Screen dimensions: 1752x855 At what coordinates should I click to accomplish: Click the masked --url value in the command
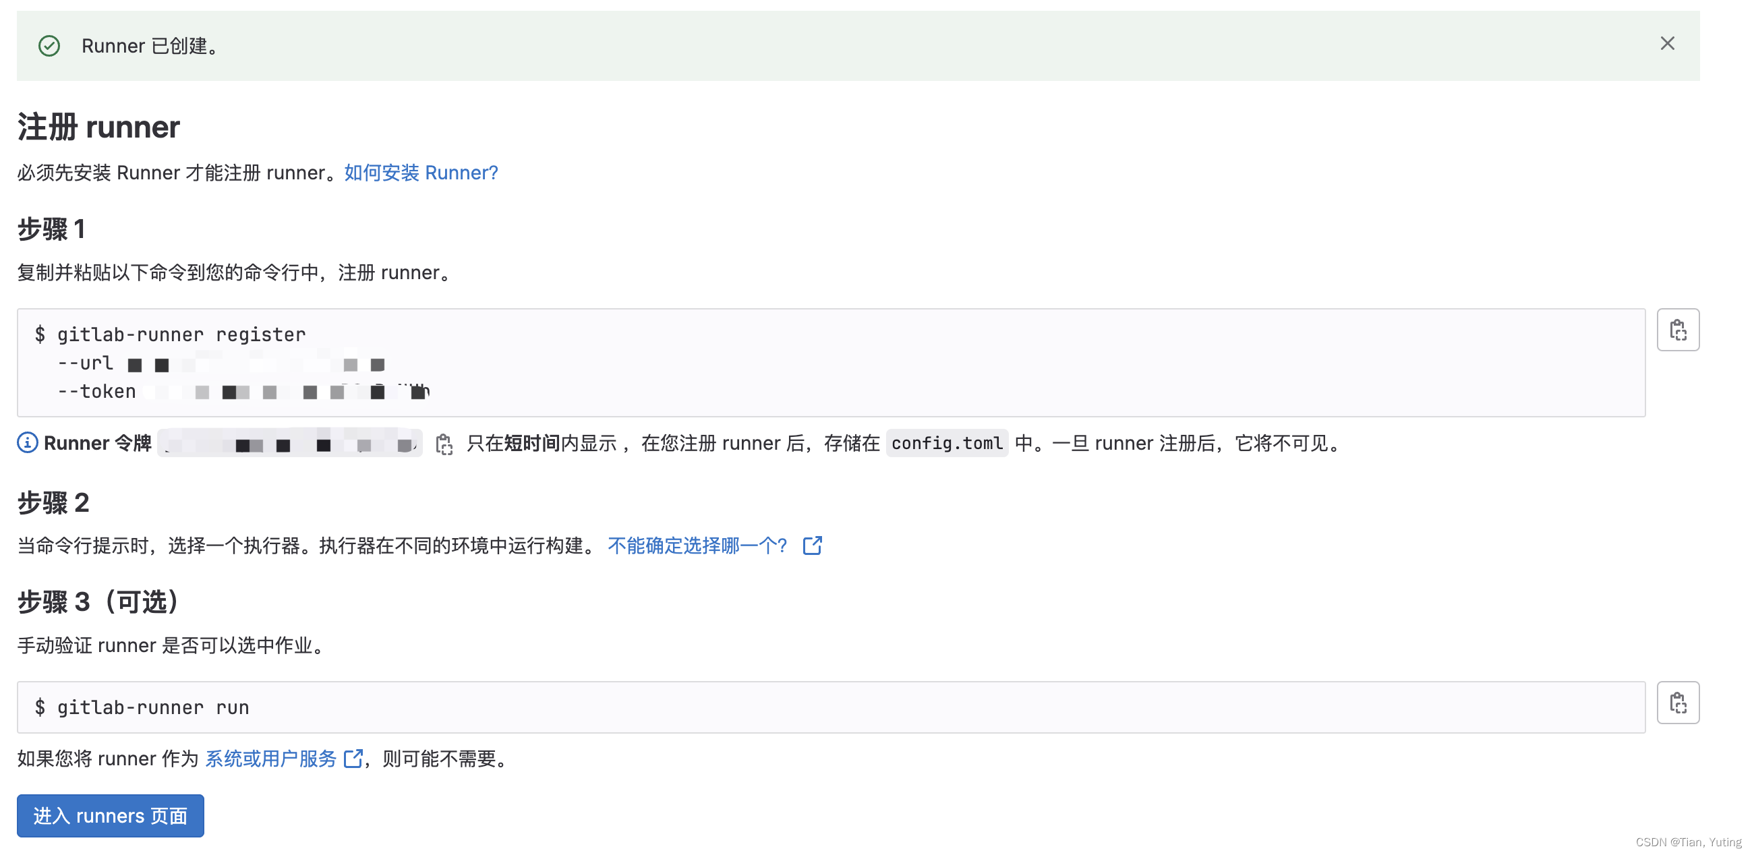258,363
